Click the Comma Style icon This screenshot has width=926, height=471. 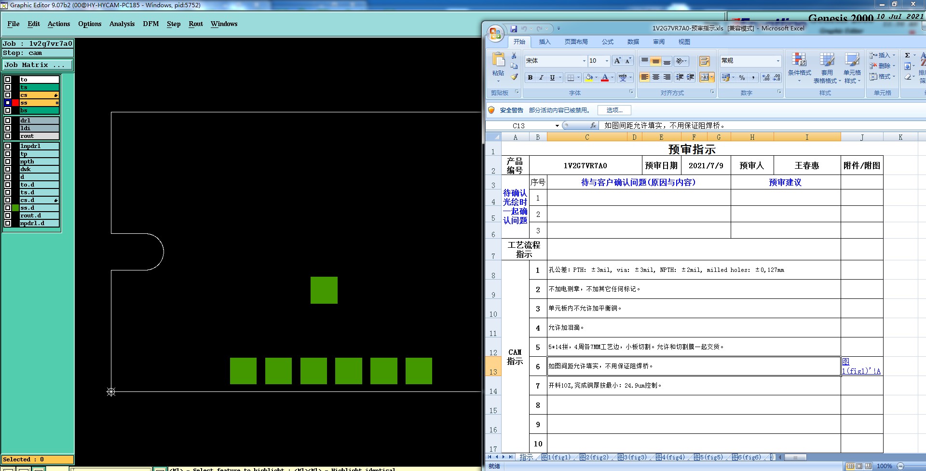pos(753,78)
